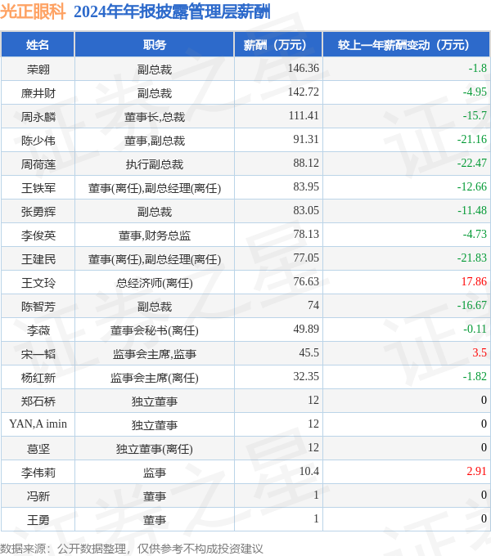Click the 光正眼科 company title
This screenshot has height=556, width=491.
[x=33, y=11]
